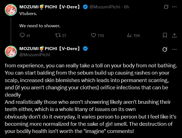Bookmark the first tweet
182x138 pixels.
(x=165, y=35)
